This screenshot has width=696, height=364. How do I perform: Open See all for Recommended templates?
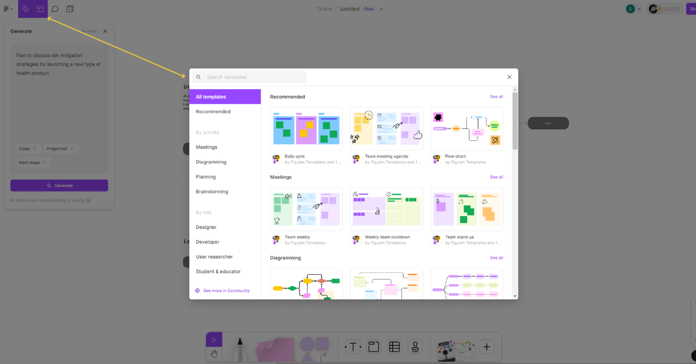[x=496, y=96]
